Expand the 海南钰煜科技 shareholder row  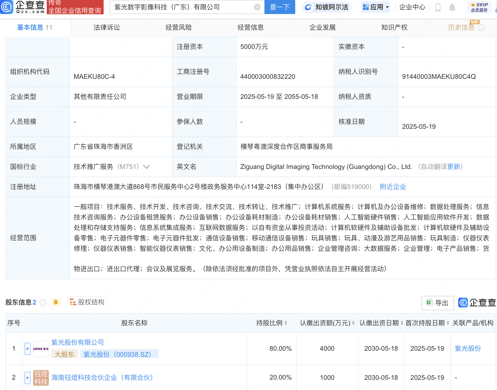[x=27, y=378]
